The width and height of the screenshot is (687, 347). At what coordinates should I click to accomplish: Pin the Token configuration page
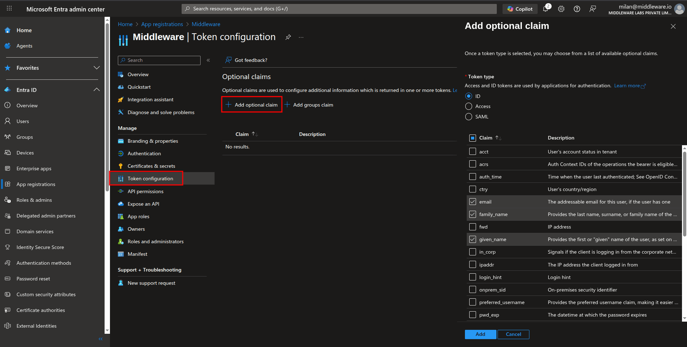288,37
